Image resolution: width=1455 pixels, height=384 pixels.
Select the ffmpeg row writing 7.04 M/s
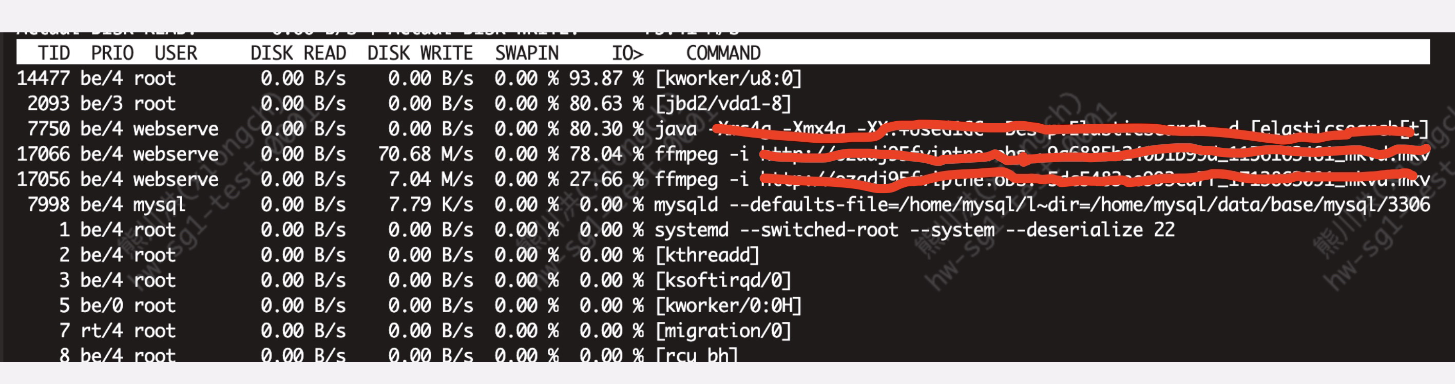coord(723,179)
